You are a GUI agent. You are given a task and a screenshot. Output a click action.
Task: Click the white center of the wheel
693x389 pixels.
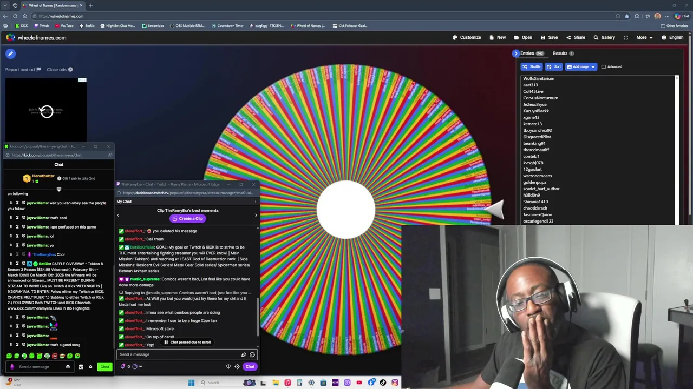[x=345, y=210]
